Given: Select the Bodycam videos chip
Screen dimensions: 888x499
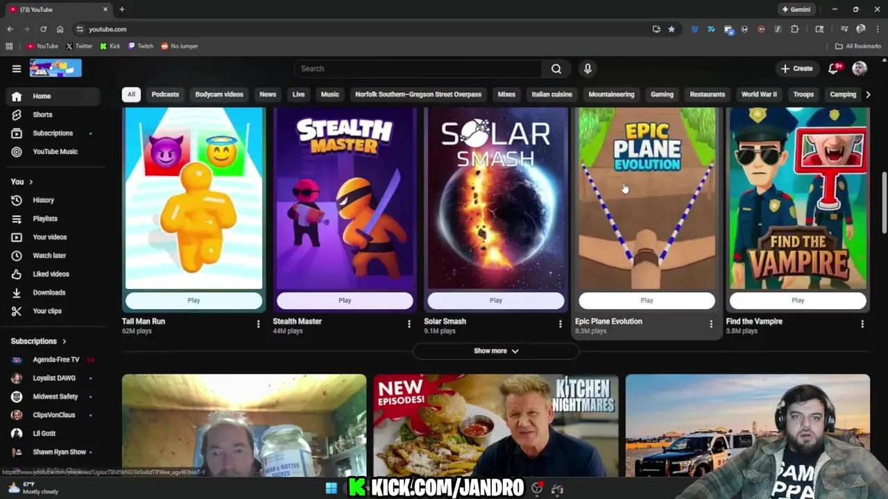Looking at the screenshot, I should (219, 94).
